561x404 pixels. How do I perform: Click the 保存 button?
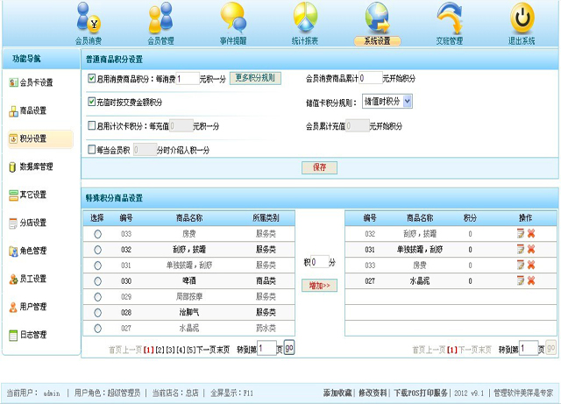click(x=319, y=167)
